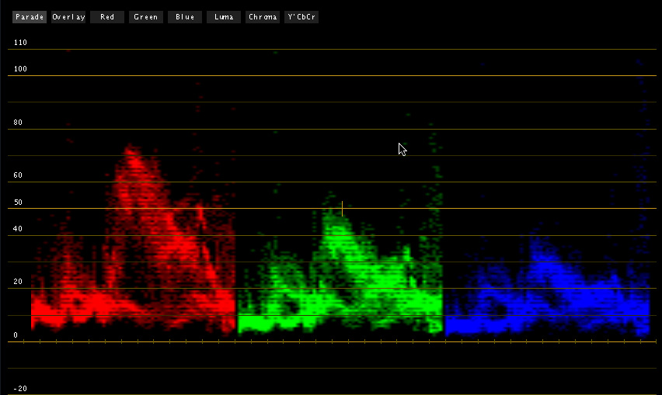Screen dimensions: 662x395
Task: Switch to the Chroma waveform
Action: point(263,17)
